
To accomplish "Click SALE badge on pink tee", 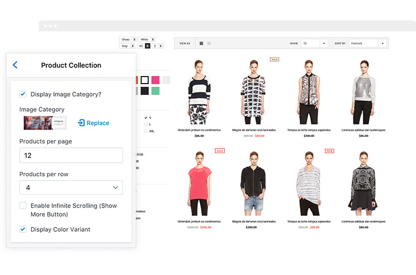I will tap(220, 151).
